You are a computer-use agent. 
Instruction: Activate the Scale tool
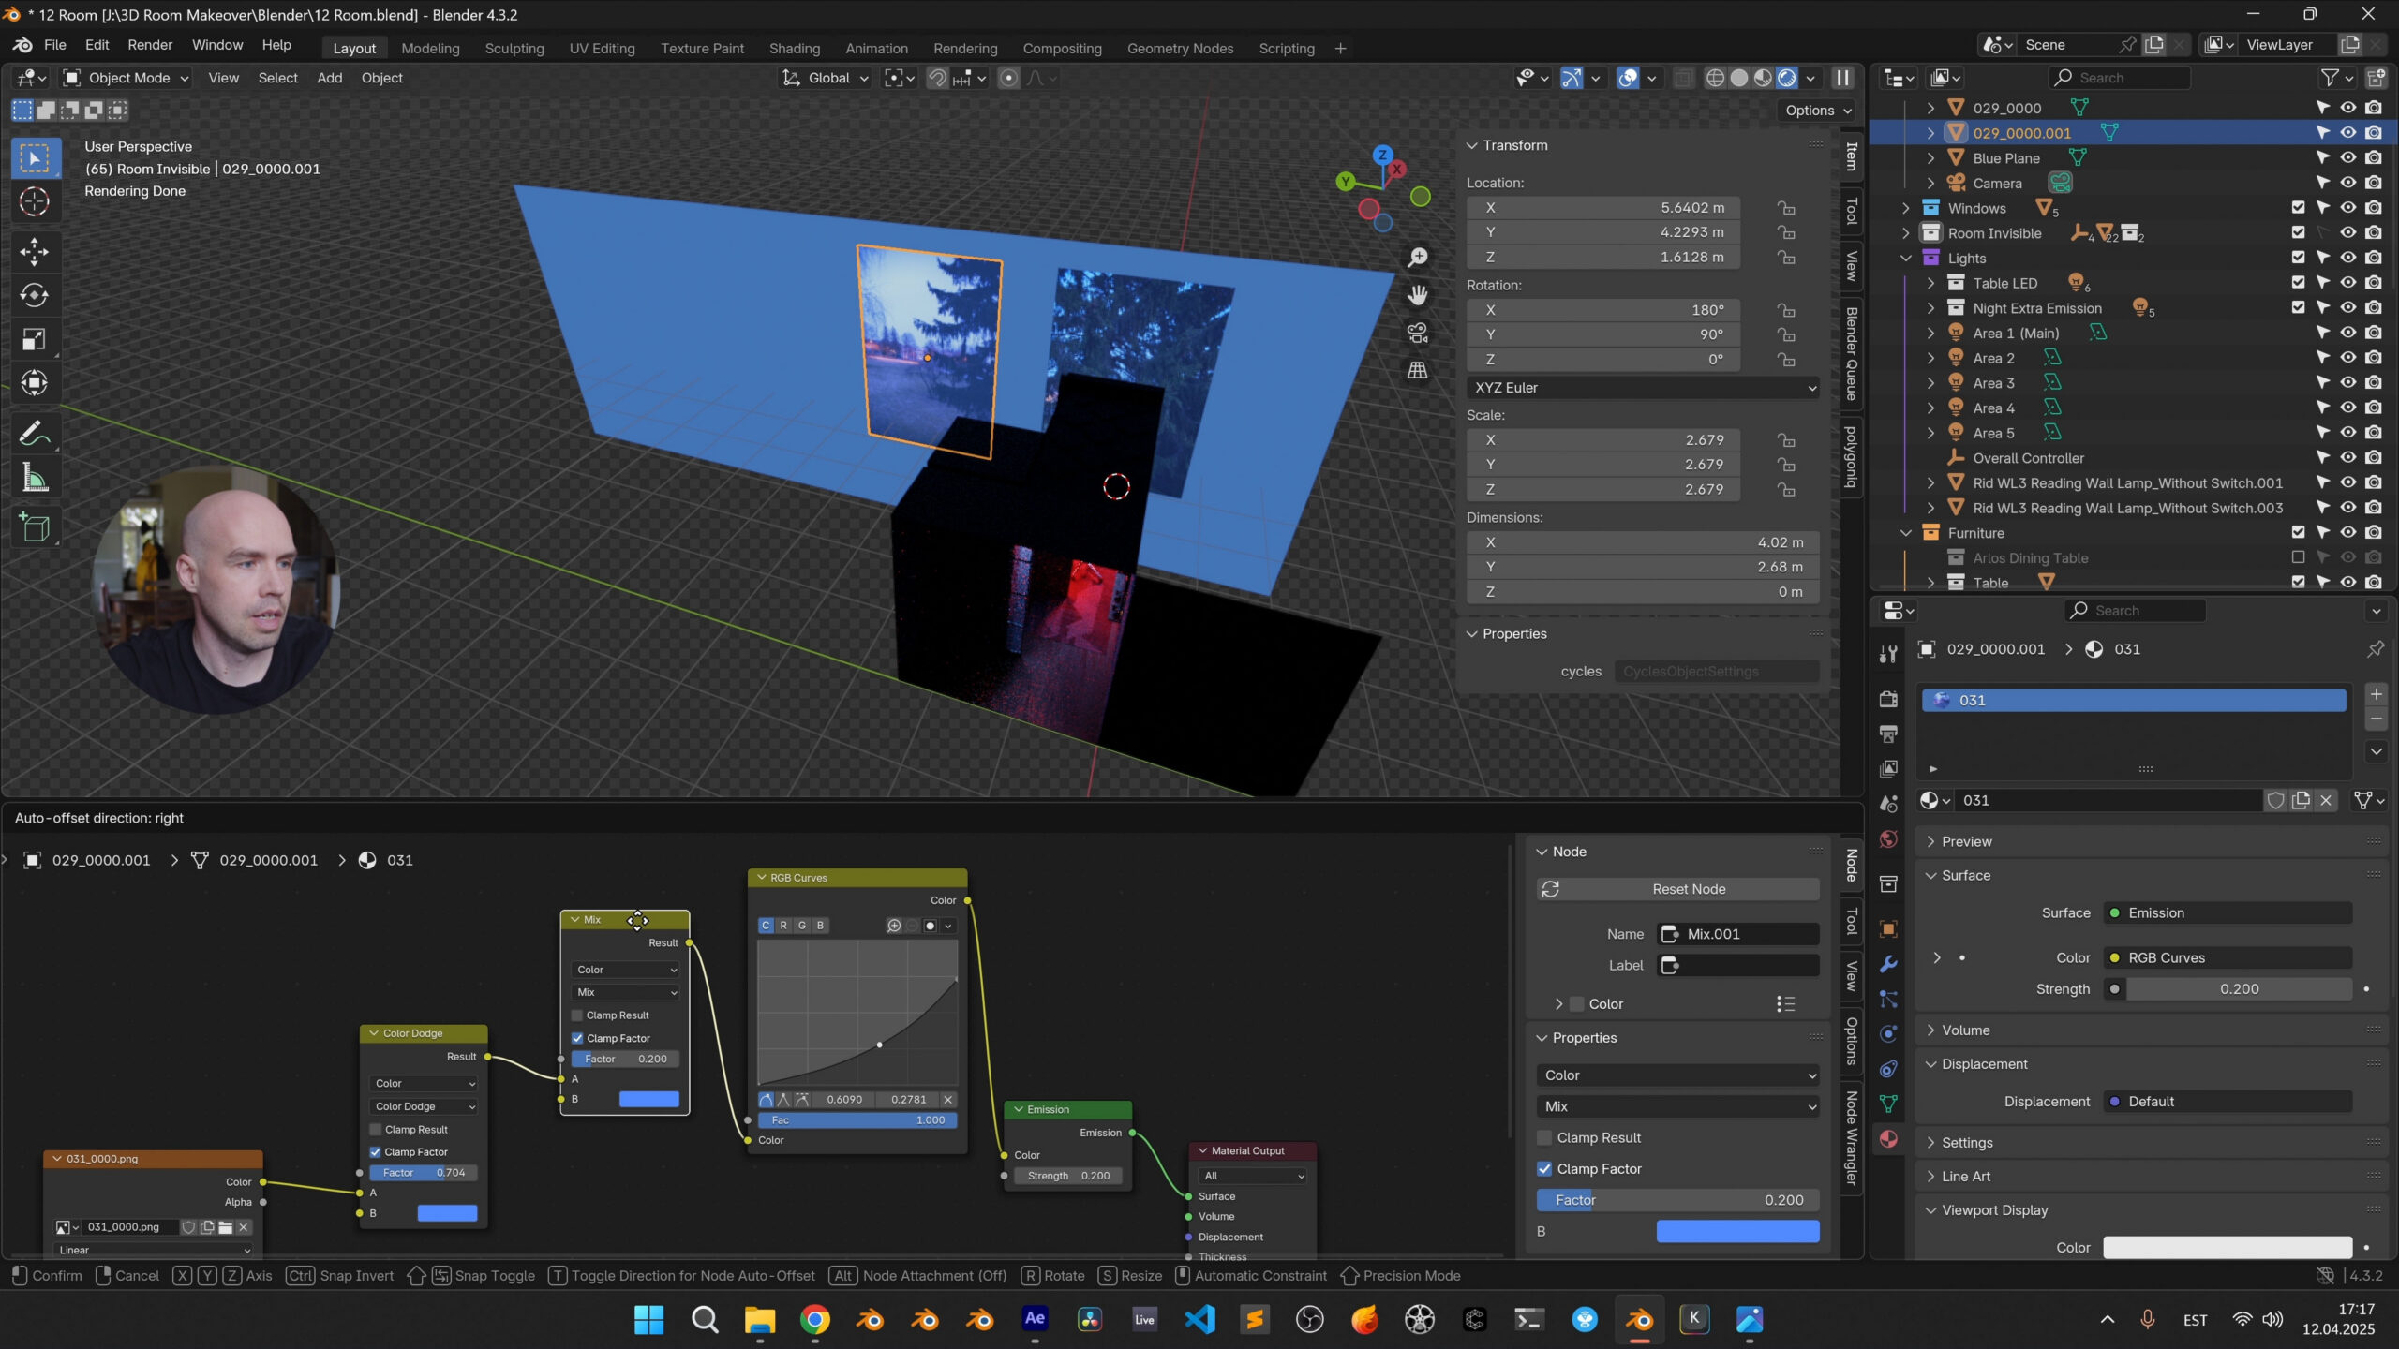[x=35, y=339]
